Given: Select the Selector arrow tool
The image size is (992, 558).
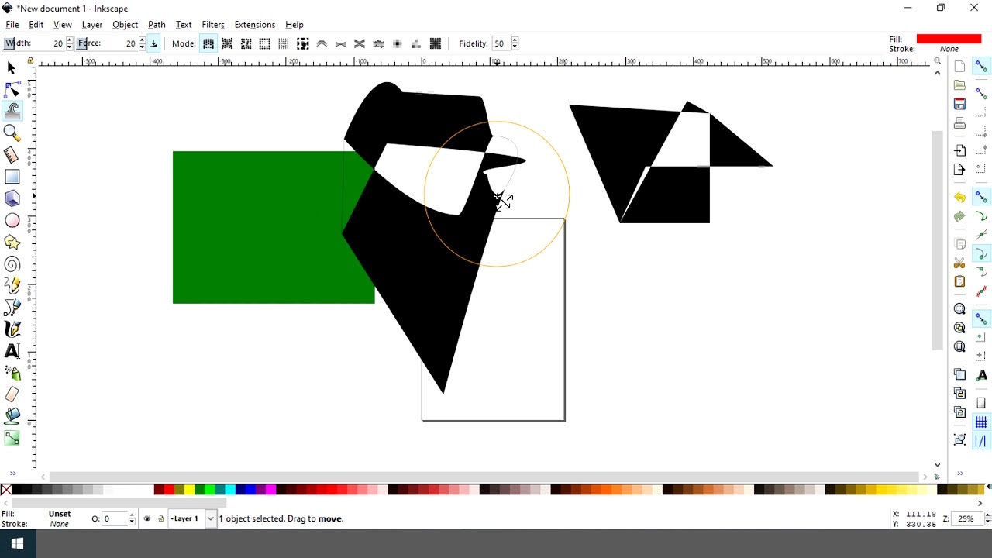Looking at the screenshot, I should coord(12,68).
